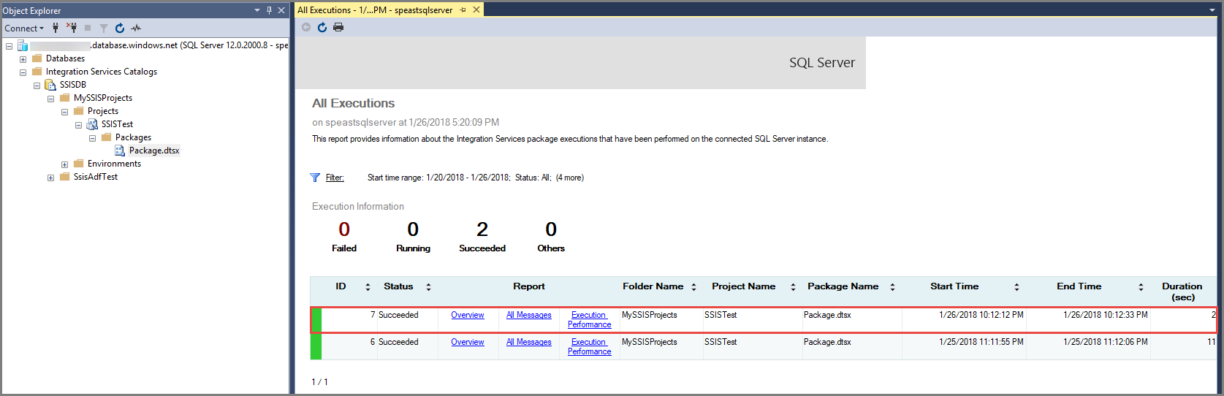This screenshot has height=396, width=1224.
Task: Open the Connect dropdown in Object Explorer
Action: (24, 28)
